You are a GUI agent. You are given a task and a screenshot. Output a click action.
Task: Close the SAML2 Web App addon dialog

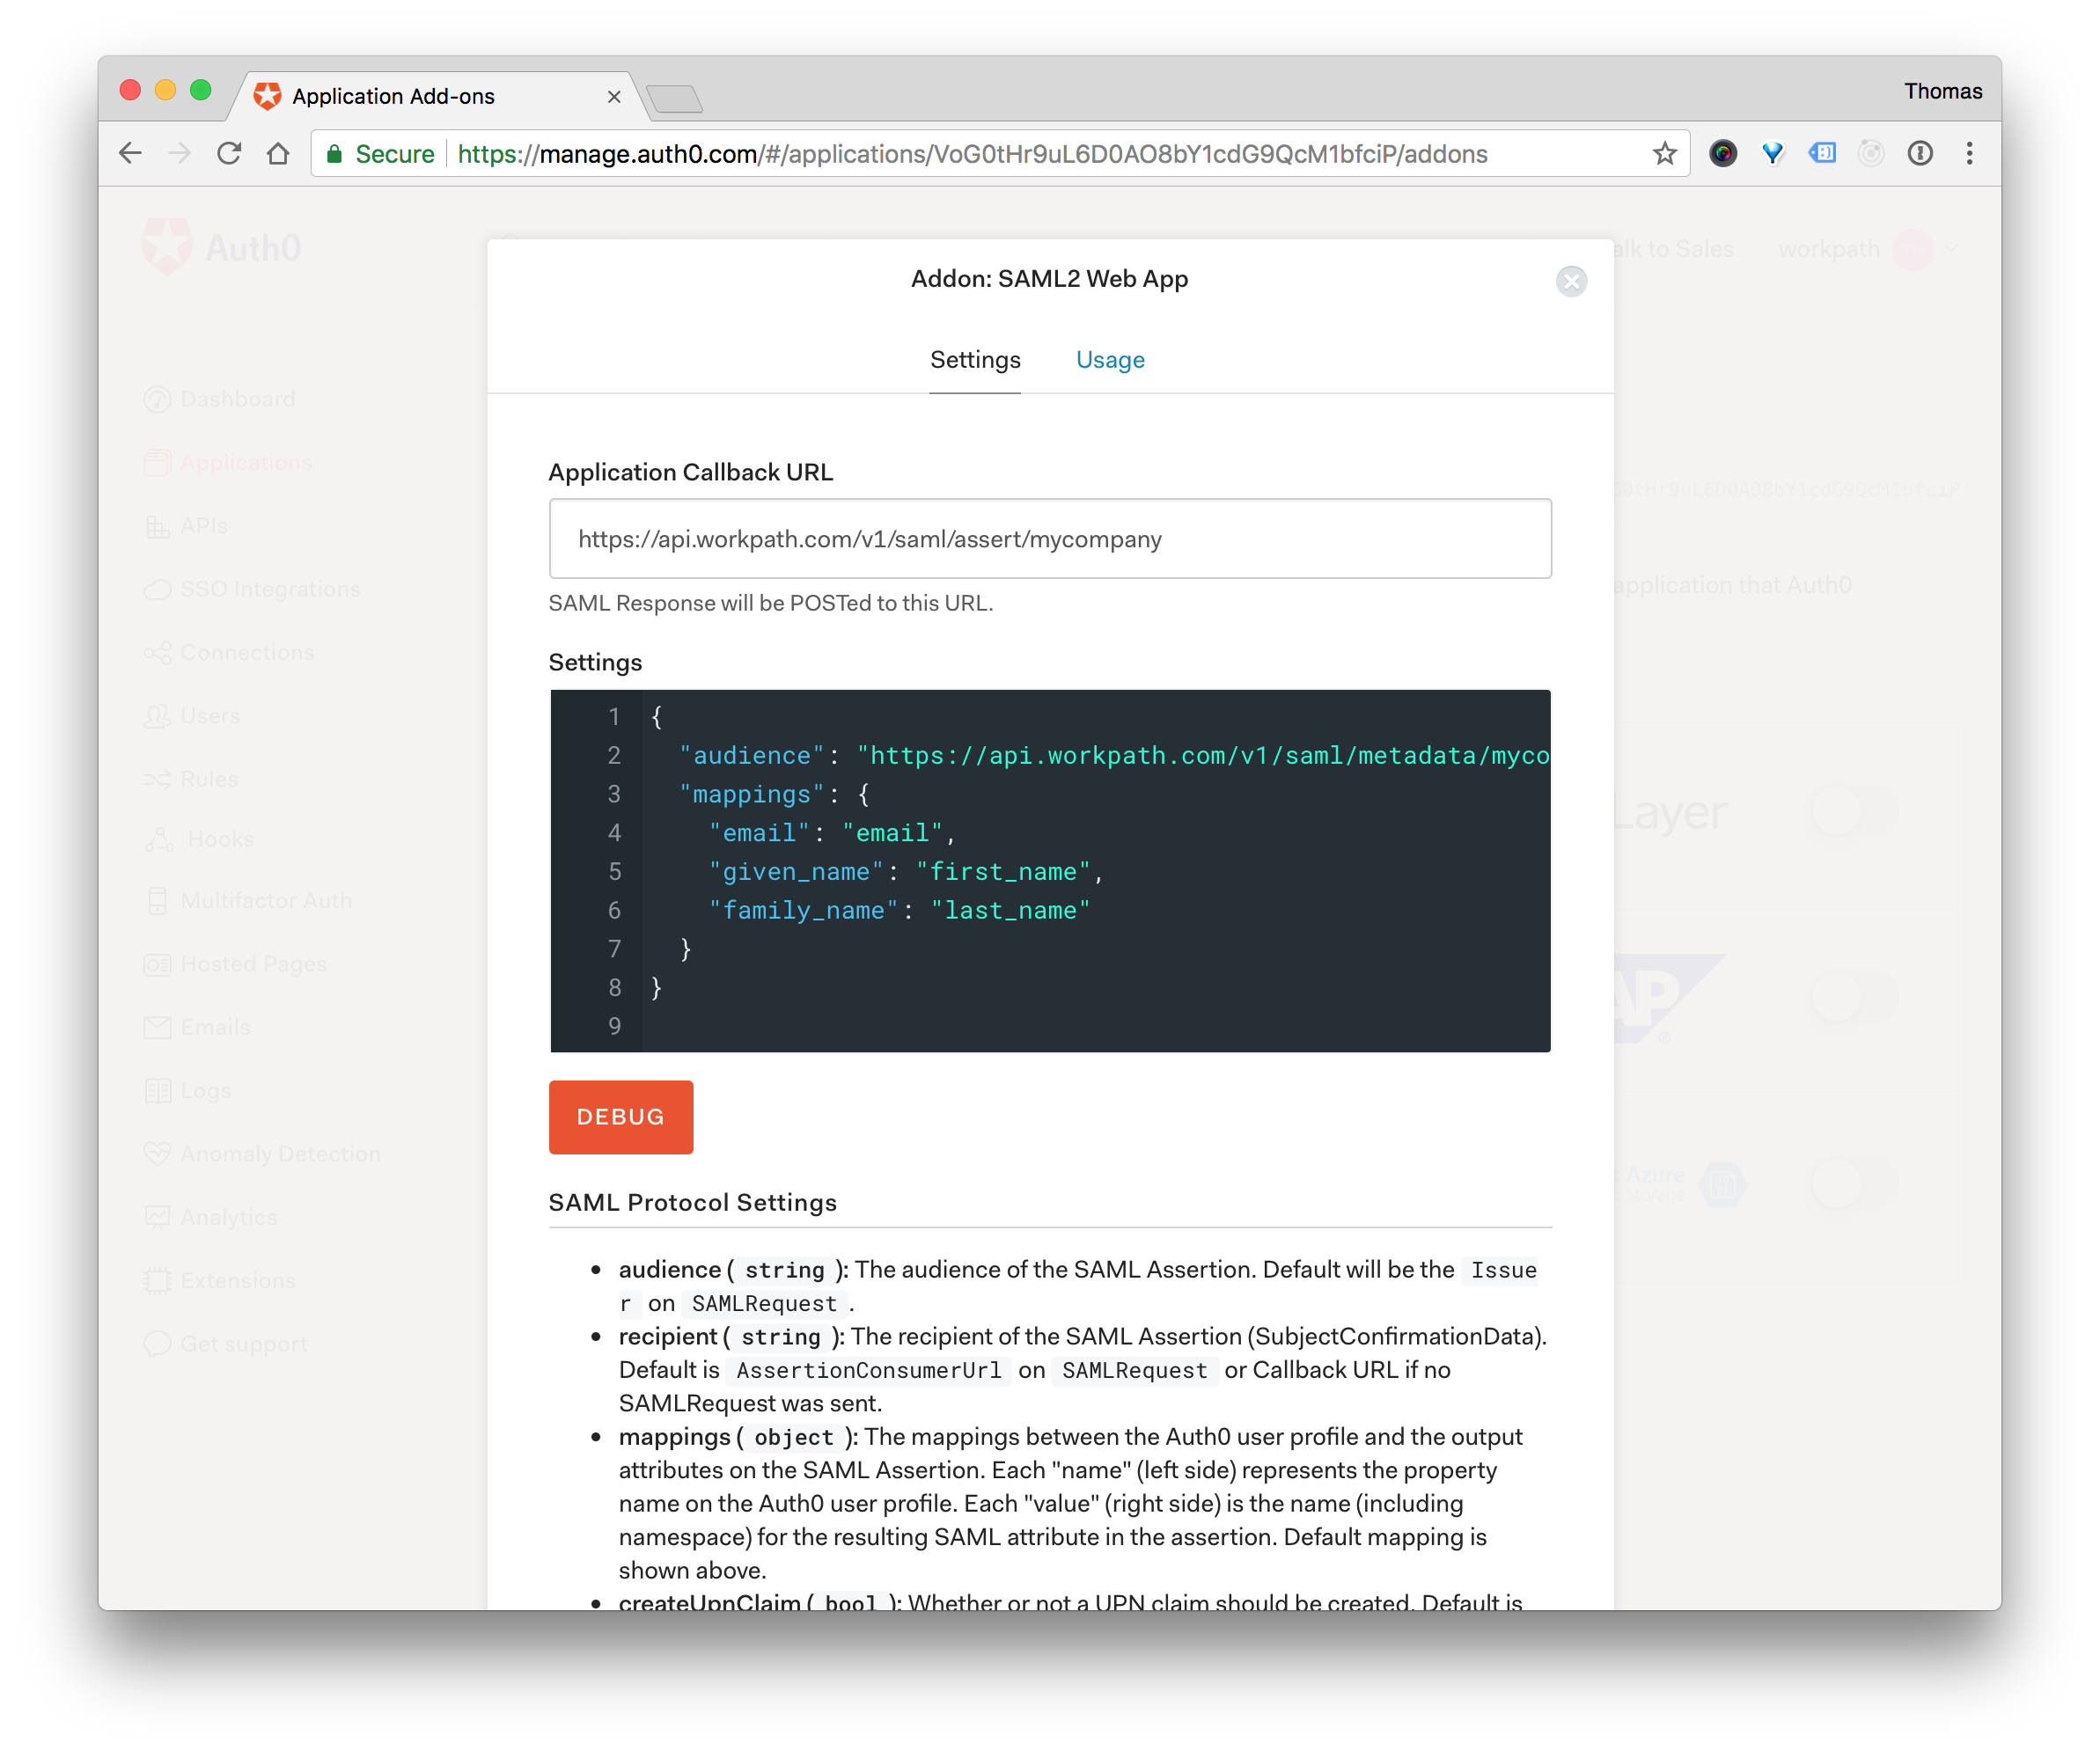tap(1571, 281)
